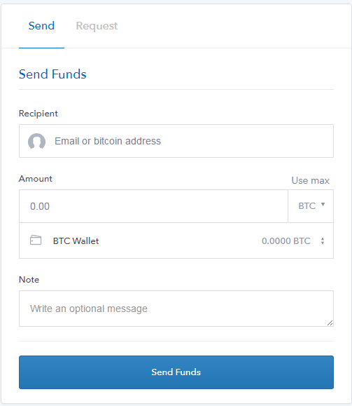Screen dimensions: 352x406
Task: Click the note textarea resize handle
Action: pos(330,323)
